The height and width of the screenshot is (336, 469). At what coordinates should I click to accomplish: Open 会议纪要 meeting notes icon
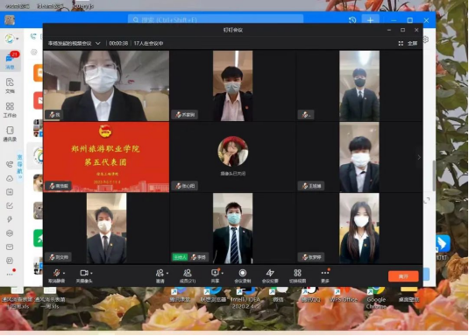(270, 275)
